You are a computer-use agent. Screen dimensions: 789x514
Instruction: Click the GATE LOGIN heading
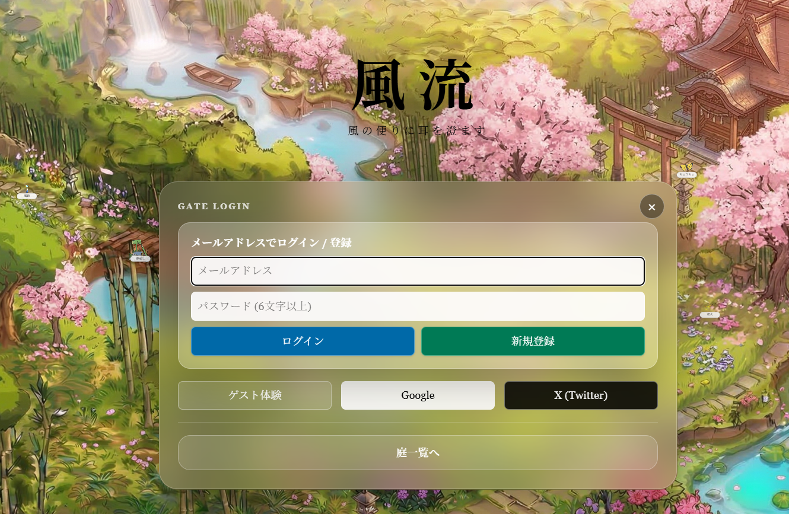(x=214, y=206)
